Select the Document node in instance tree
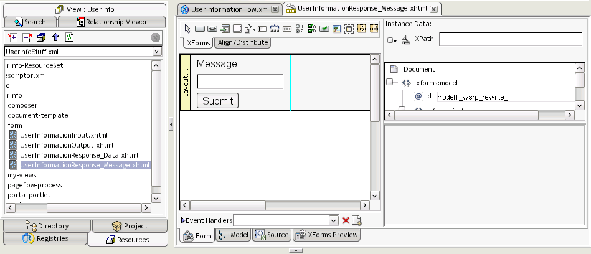This screenshot has height=254, width=591. 418,69
